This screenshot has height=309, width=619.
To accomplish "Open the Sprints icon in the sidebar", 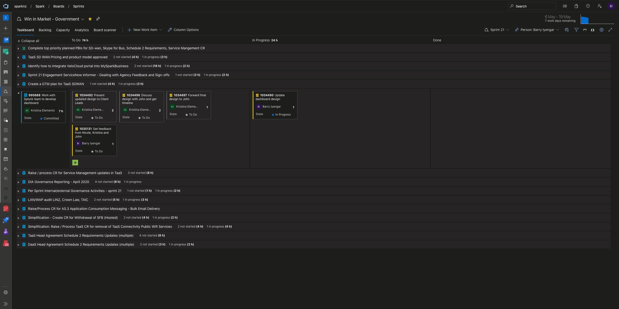I will point(6,92).
